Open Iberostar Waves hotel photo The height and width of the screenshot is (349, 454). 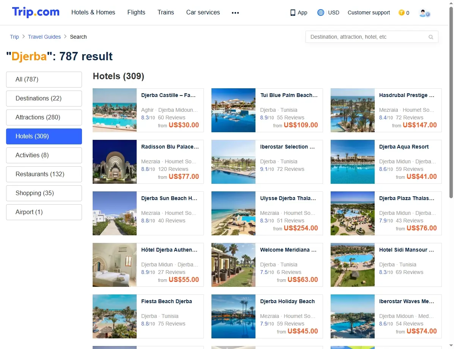tap(352, 316)
